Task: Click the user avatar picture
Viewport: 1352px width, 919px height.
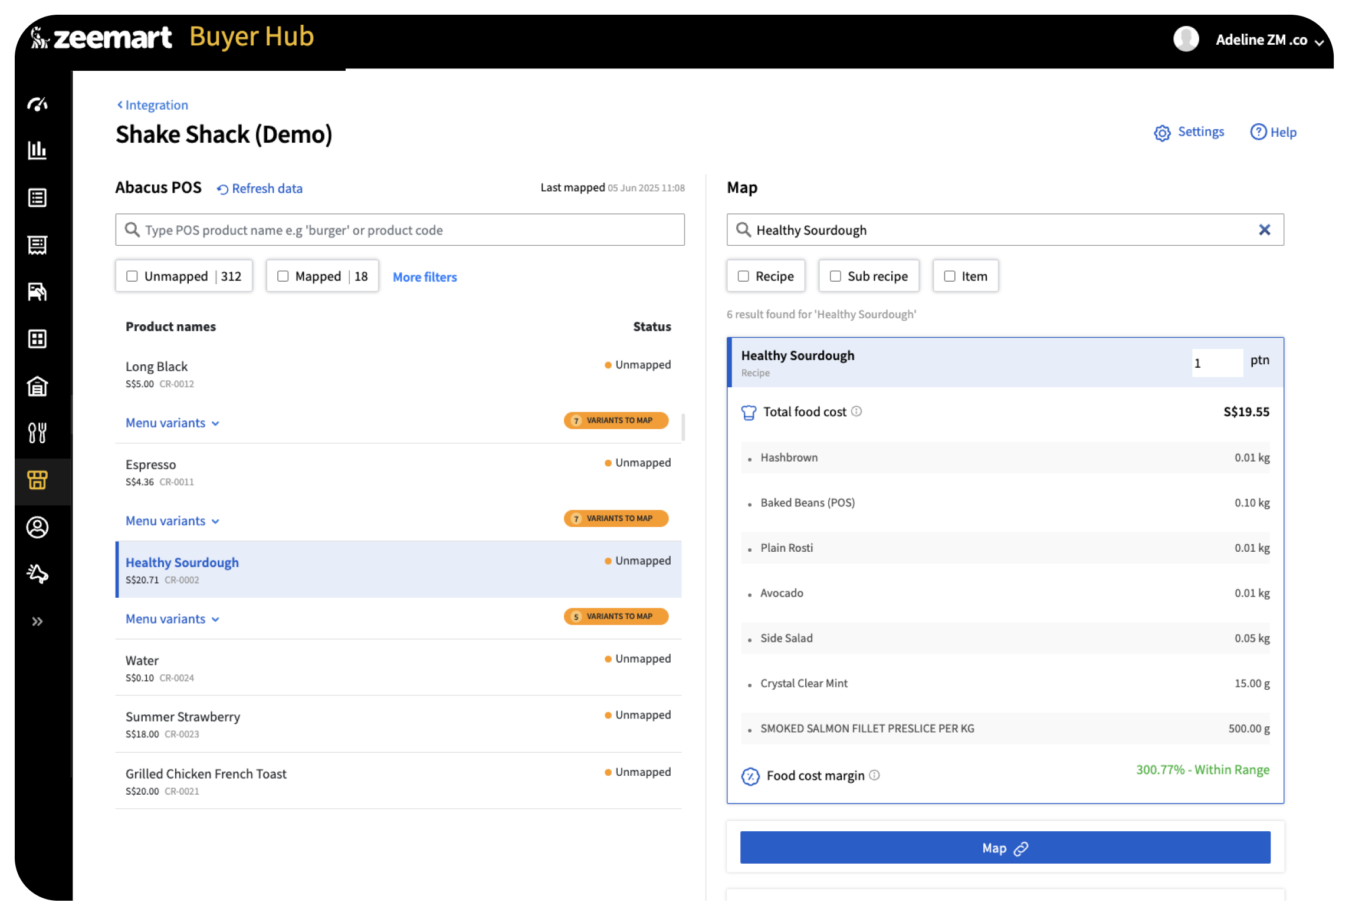Action: 1186,39
